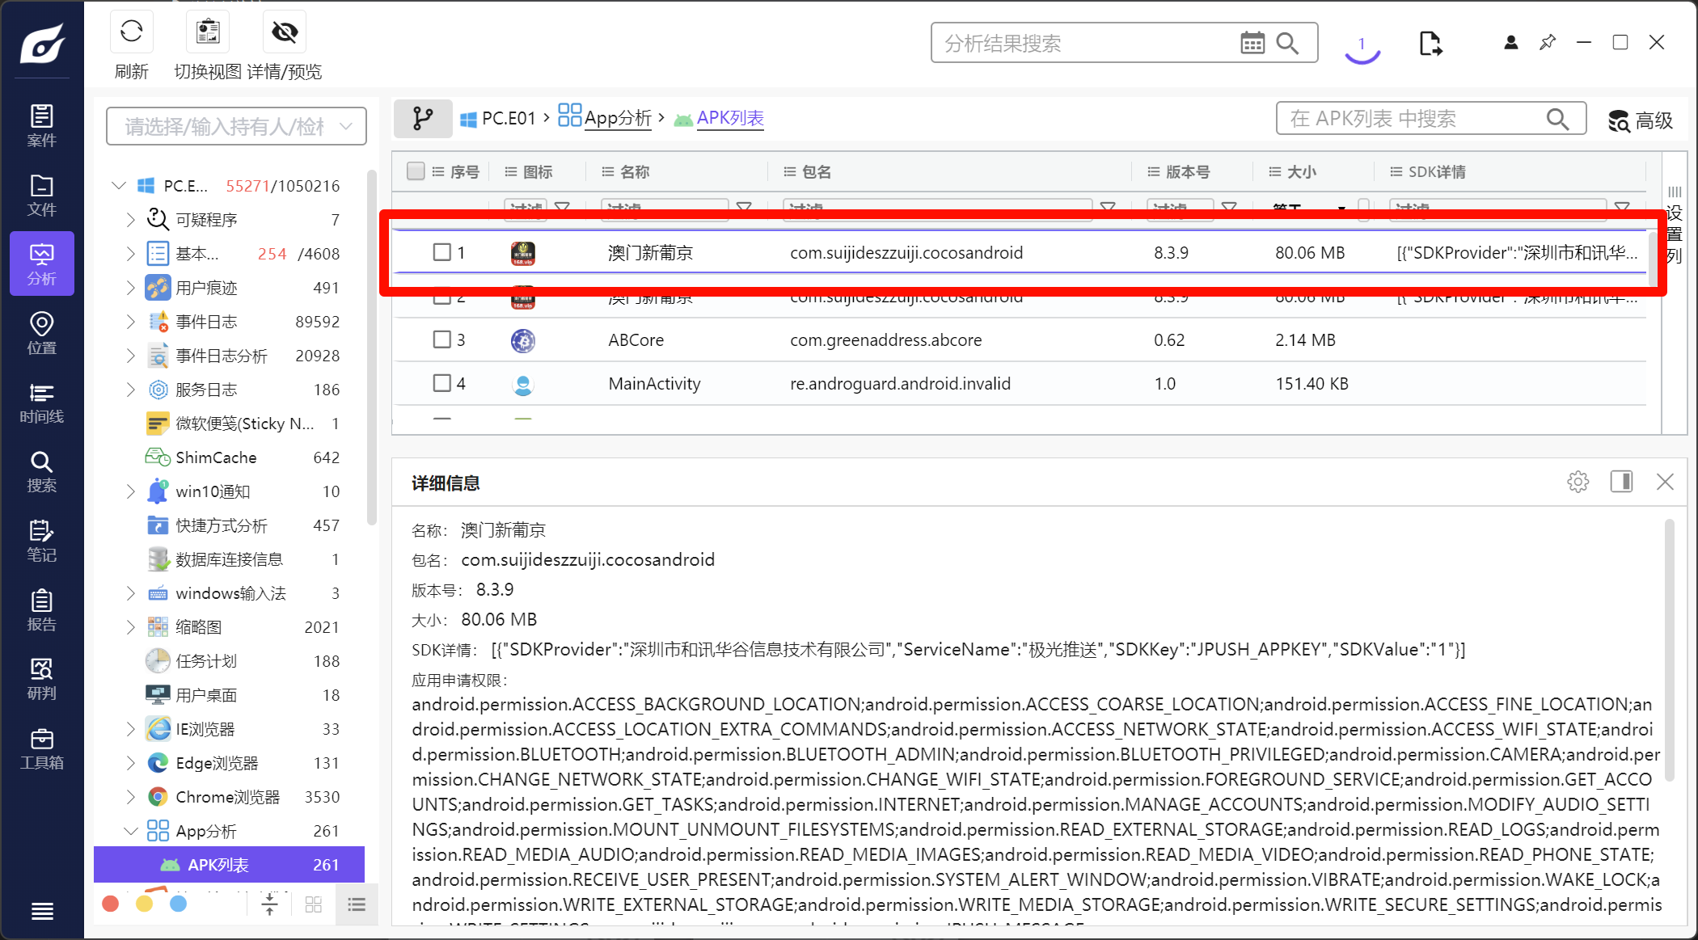Select the 快捷方式分析 tree item
Image resolution: width=1698 pixels, height=940 pixels.
[x=230, y=525]
